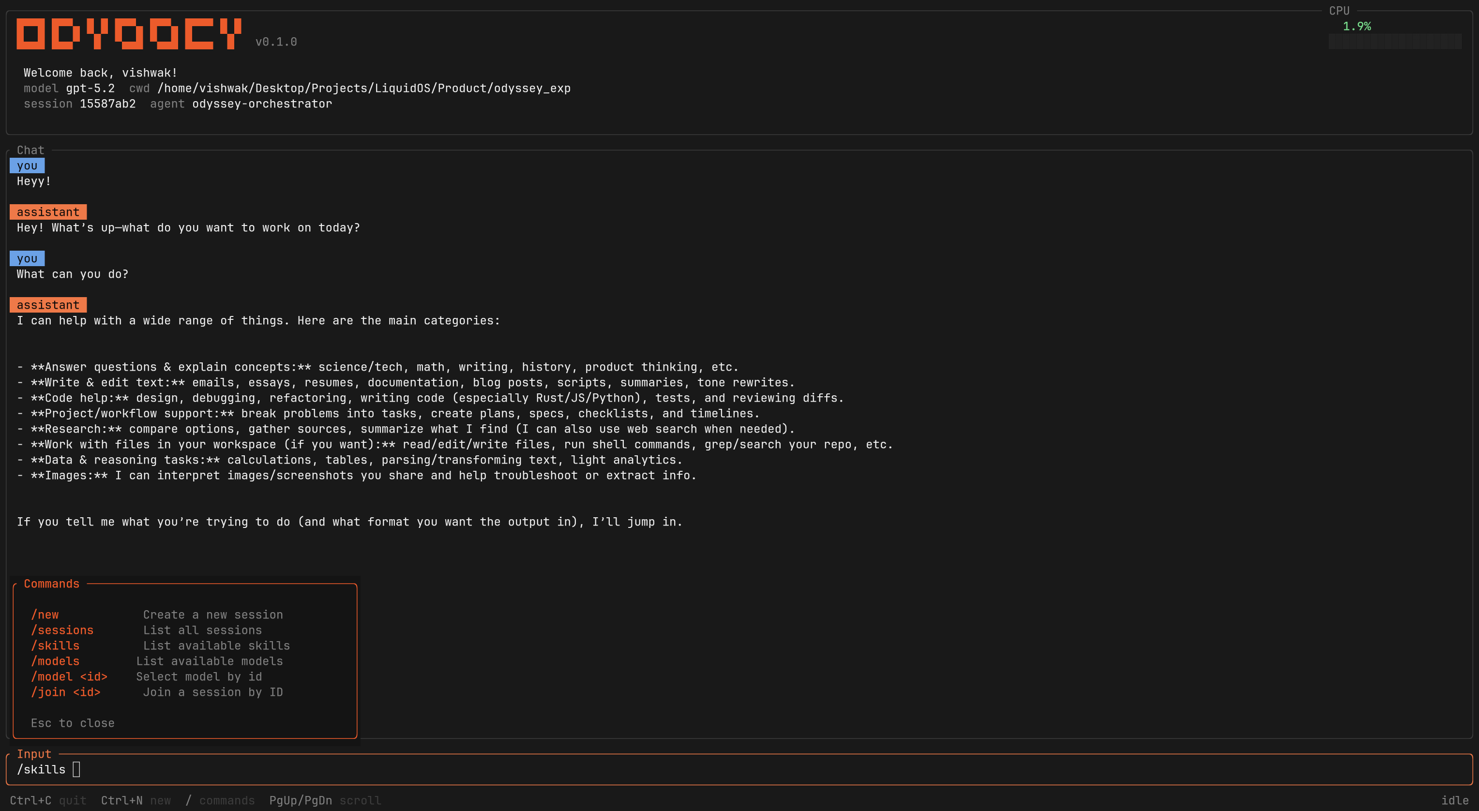
Task: Click the 'If you tell me what you're trying' line
Action: [x=349, y=522]
